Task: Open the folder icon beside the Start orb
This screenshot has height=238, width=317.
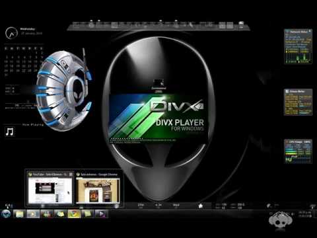Action: (20, 214)
